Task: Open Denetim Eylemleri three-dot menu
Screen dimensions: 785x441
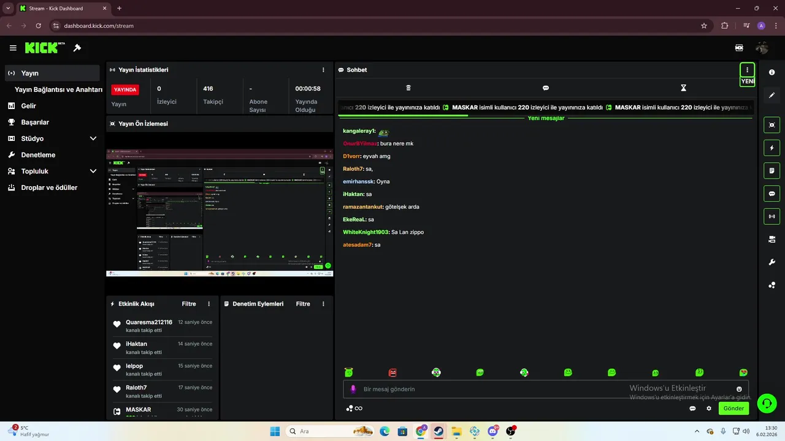Action: (x=323, y=304)
